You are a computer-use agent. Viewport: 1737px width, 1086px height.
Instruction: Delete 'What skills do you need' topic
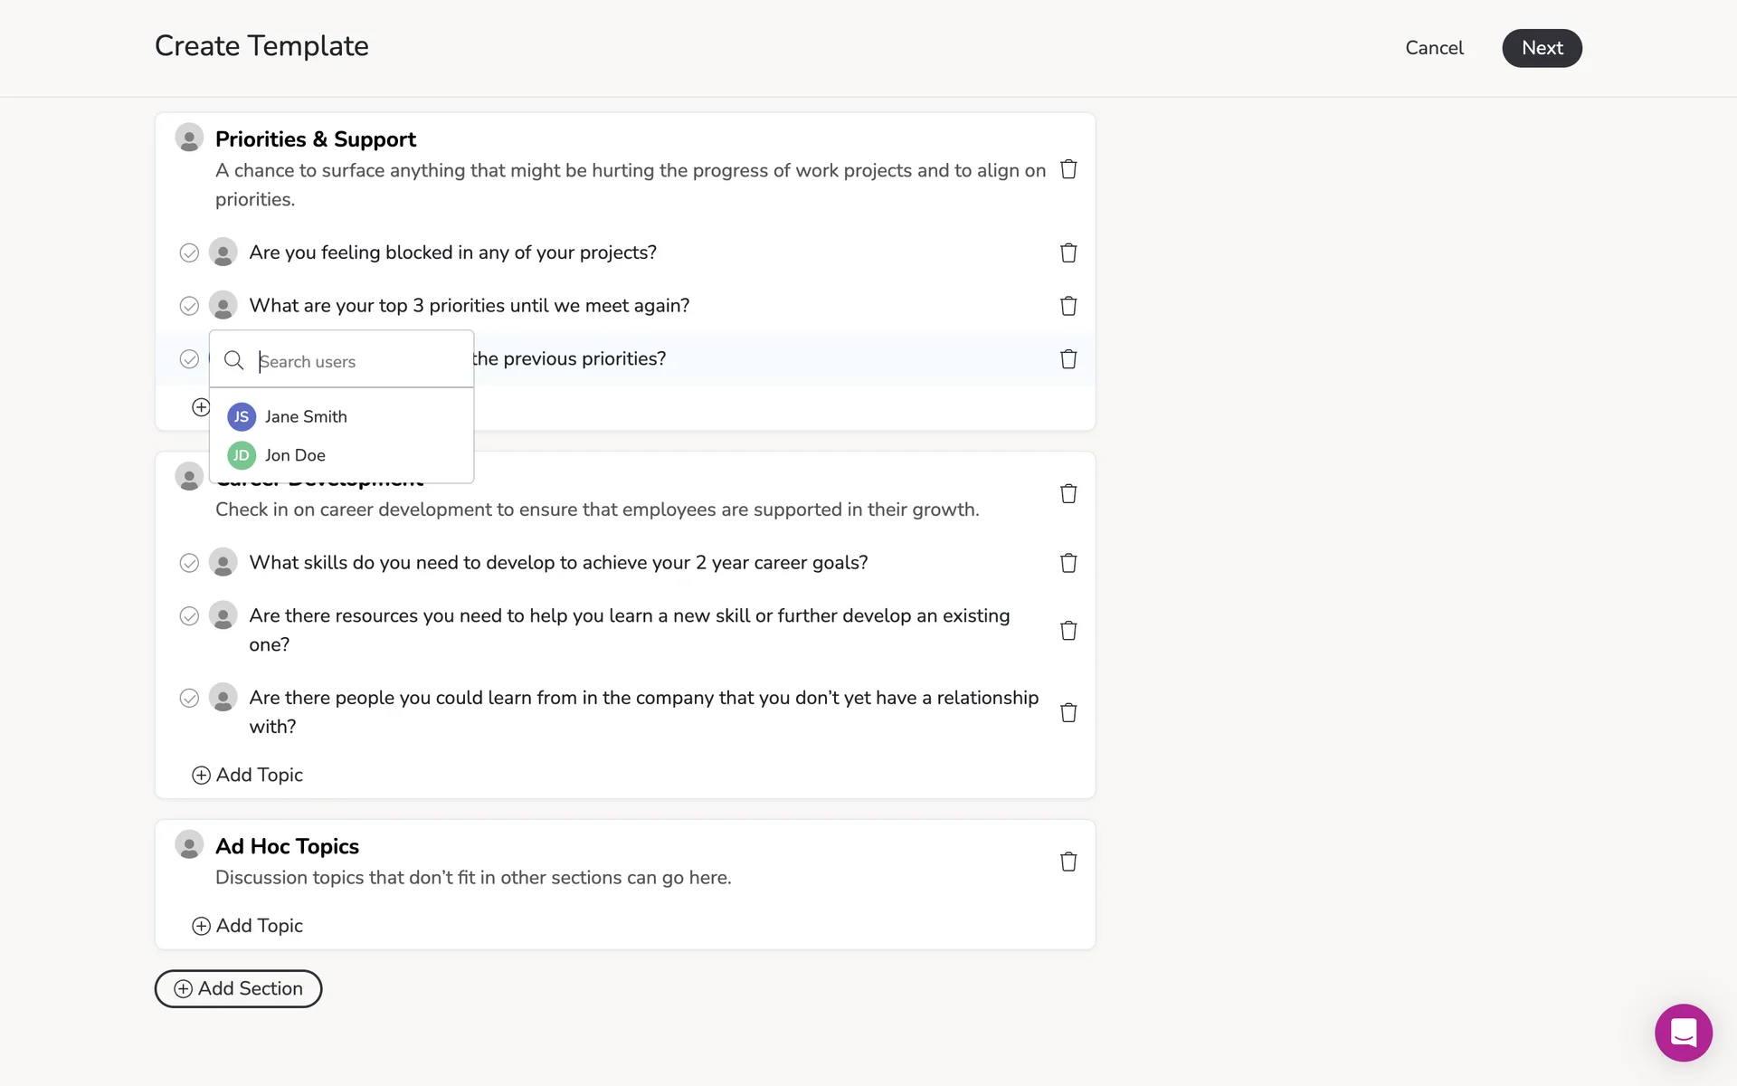(x=1068, y=563)
